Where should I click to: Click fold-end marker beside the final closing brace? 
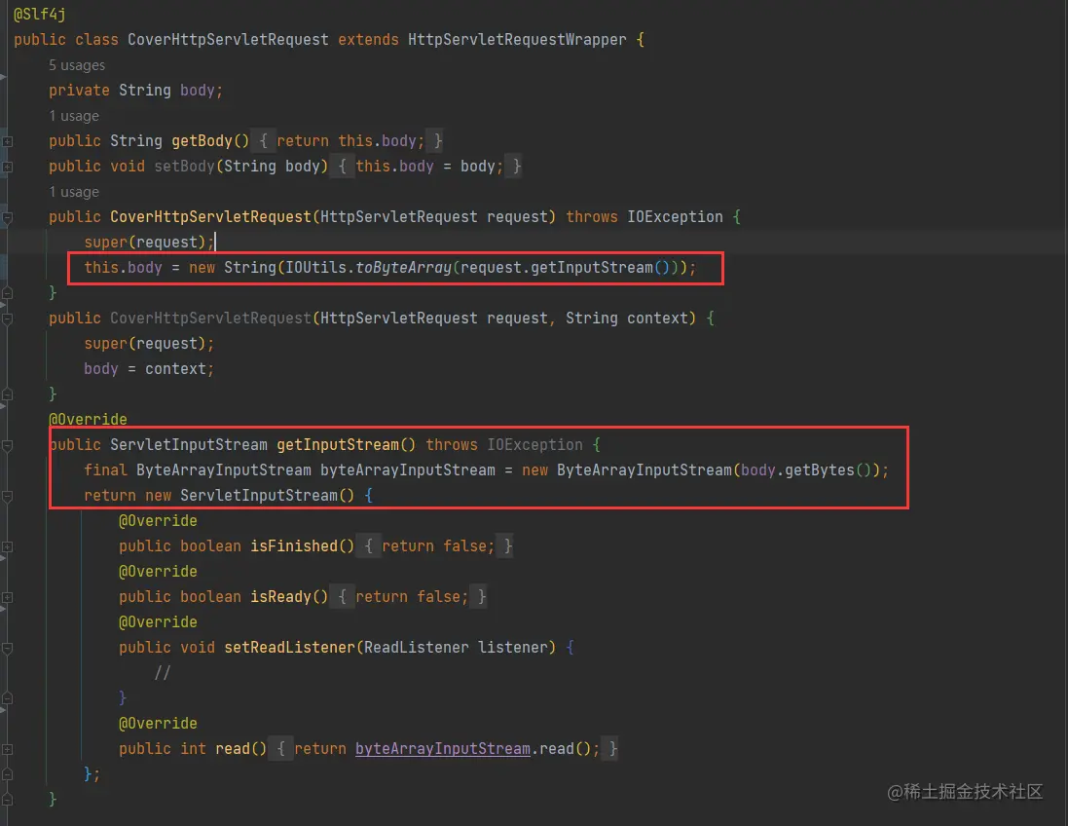pos(7,800)
